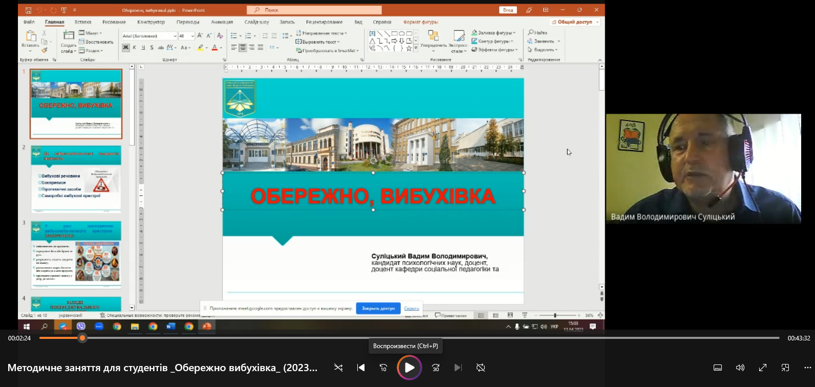Viewport: 815px width, 387px height.
Task: Toggle Bold (Ж) formatting in the ribbon
Action: (x=125, y=48)
